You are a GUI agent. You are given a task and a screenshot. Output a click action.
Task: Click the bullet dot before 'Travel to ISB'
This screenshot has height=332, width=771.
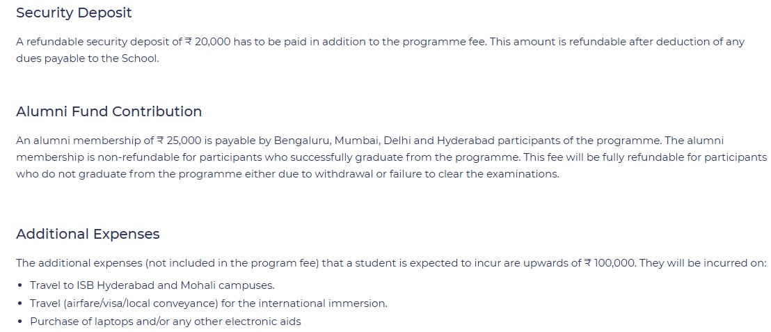pos(19,285)
